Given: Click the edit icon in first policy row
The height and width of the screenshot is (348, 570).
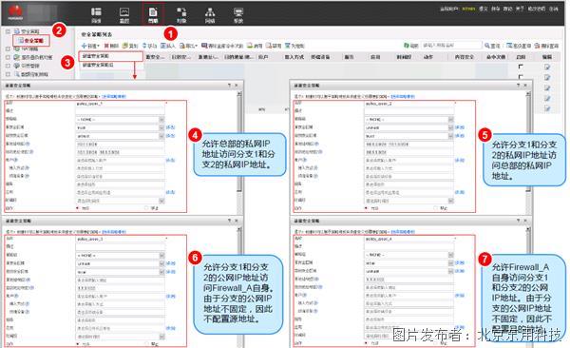Looking at the screenshot, I should coord(547,67).
